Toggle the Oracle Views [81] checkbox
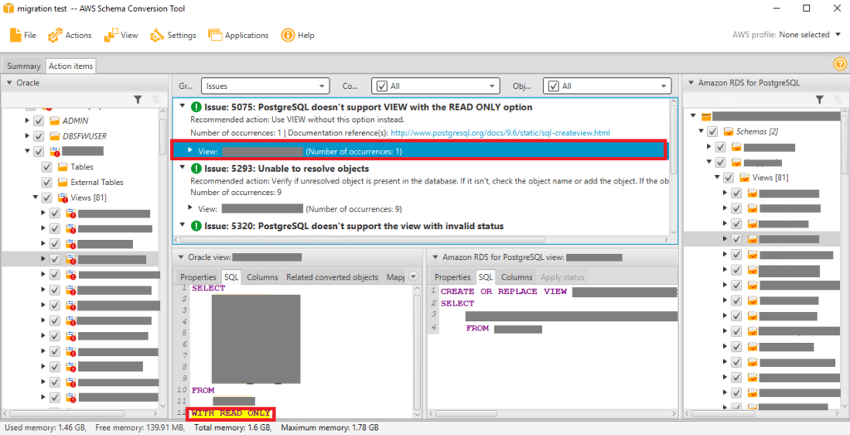The image size is (850, 435). pyautogui.click(x=46, y=198)
